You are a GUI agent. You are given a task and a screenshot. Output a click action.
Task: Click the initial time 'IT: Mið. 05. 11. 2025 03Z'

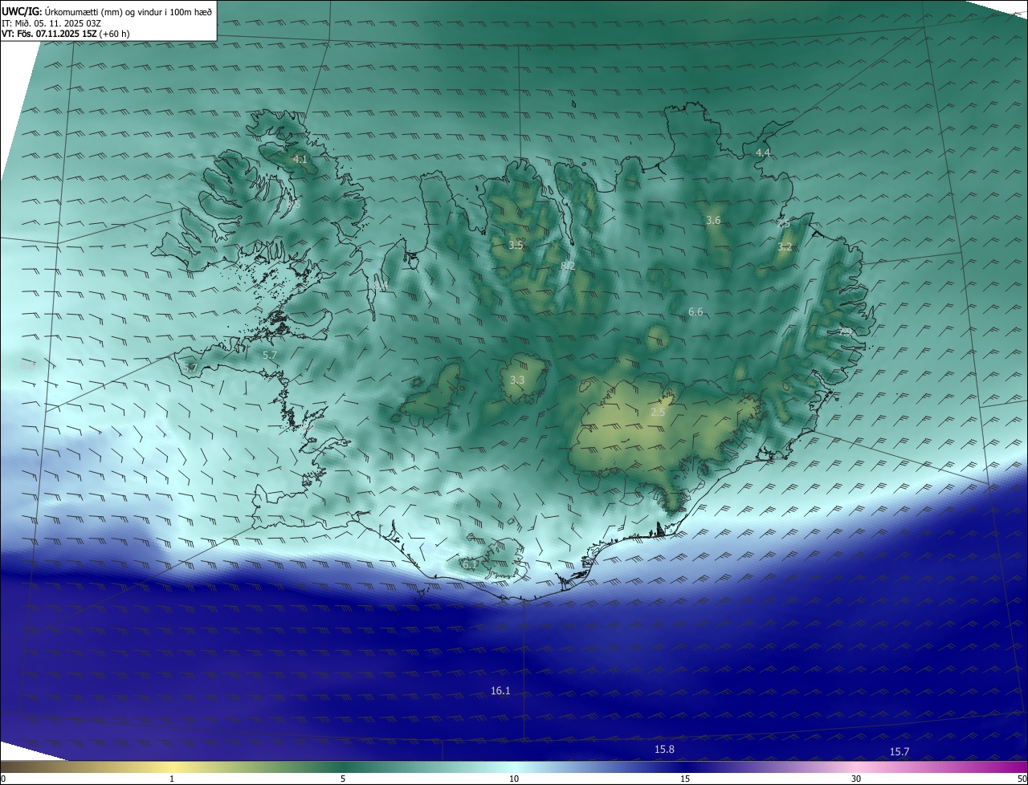pyautogui.click(x=51, y=22)
